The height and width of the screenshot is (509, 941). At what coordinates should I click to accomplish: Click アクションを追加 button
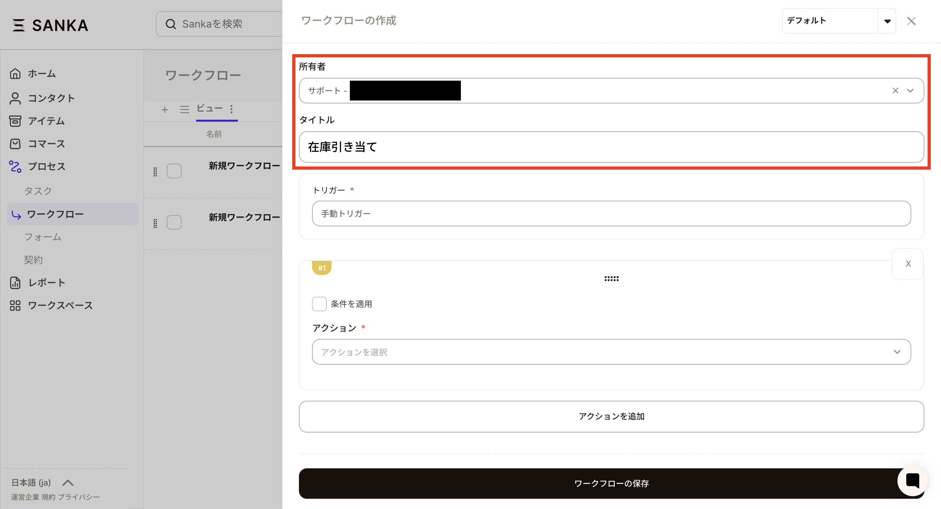(611, 416)
